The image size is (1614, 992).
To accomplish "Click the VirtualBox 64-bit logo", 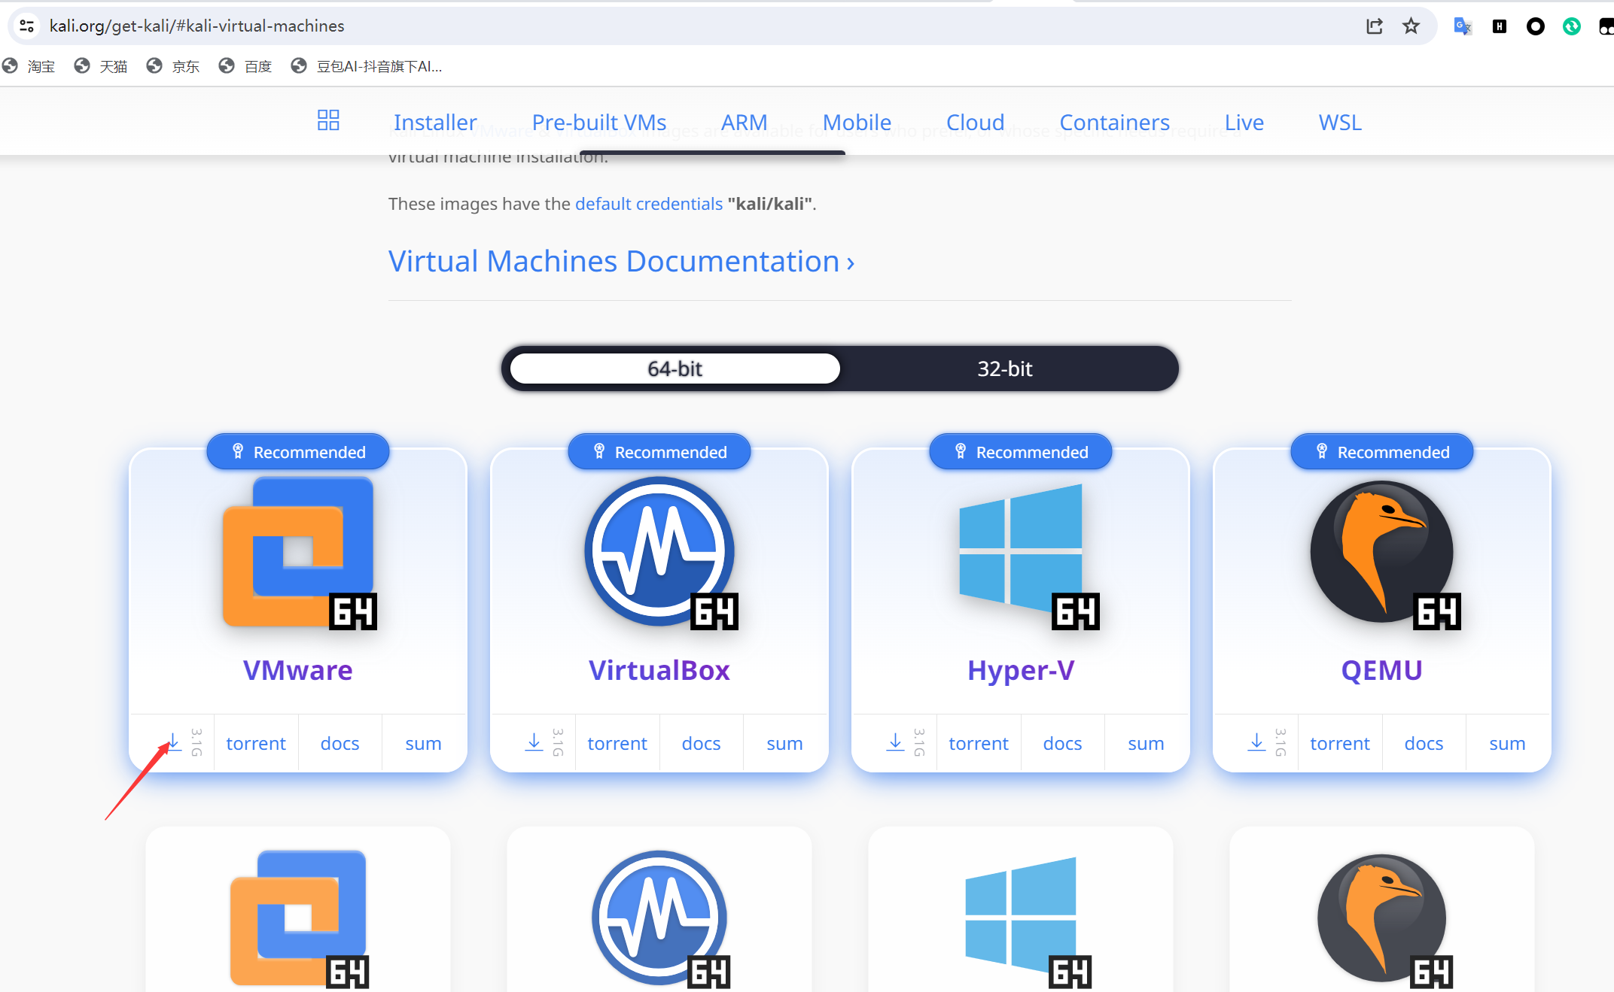I will (x=660, y=553).
